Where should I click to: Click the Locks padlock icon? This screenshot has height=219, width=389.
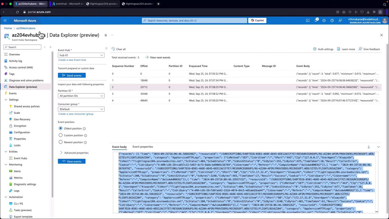click(11, 145)
